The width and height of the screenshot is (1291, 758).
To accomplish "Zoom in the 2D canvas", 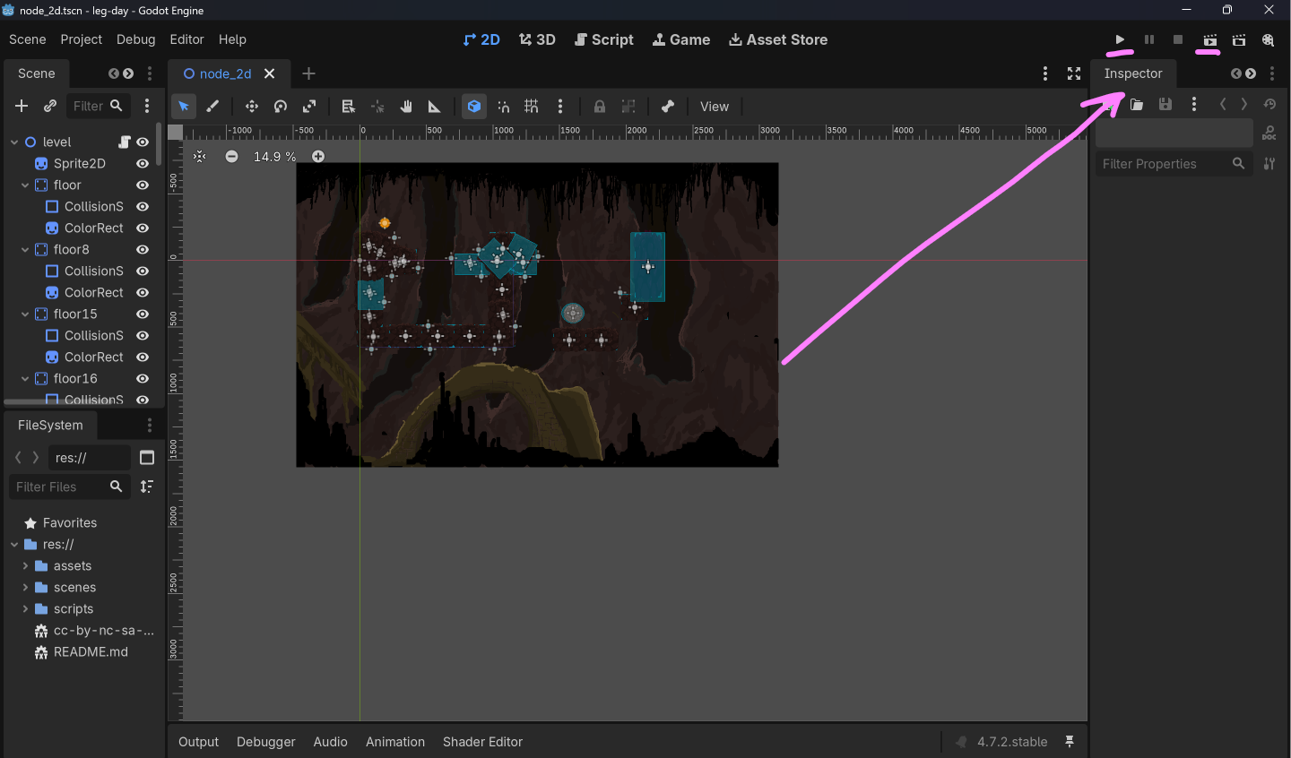I will (318, 157).
